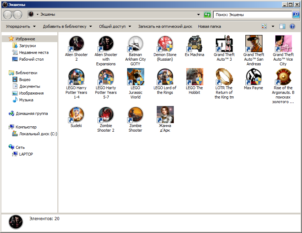Click the forward navigation arrow

(x=18, y=15)
